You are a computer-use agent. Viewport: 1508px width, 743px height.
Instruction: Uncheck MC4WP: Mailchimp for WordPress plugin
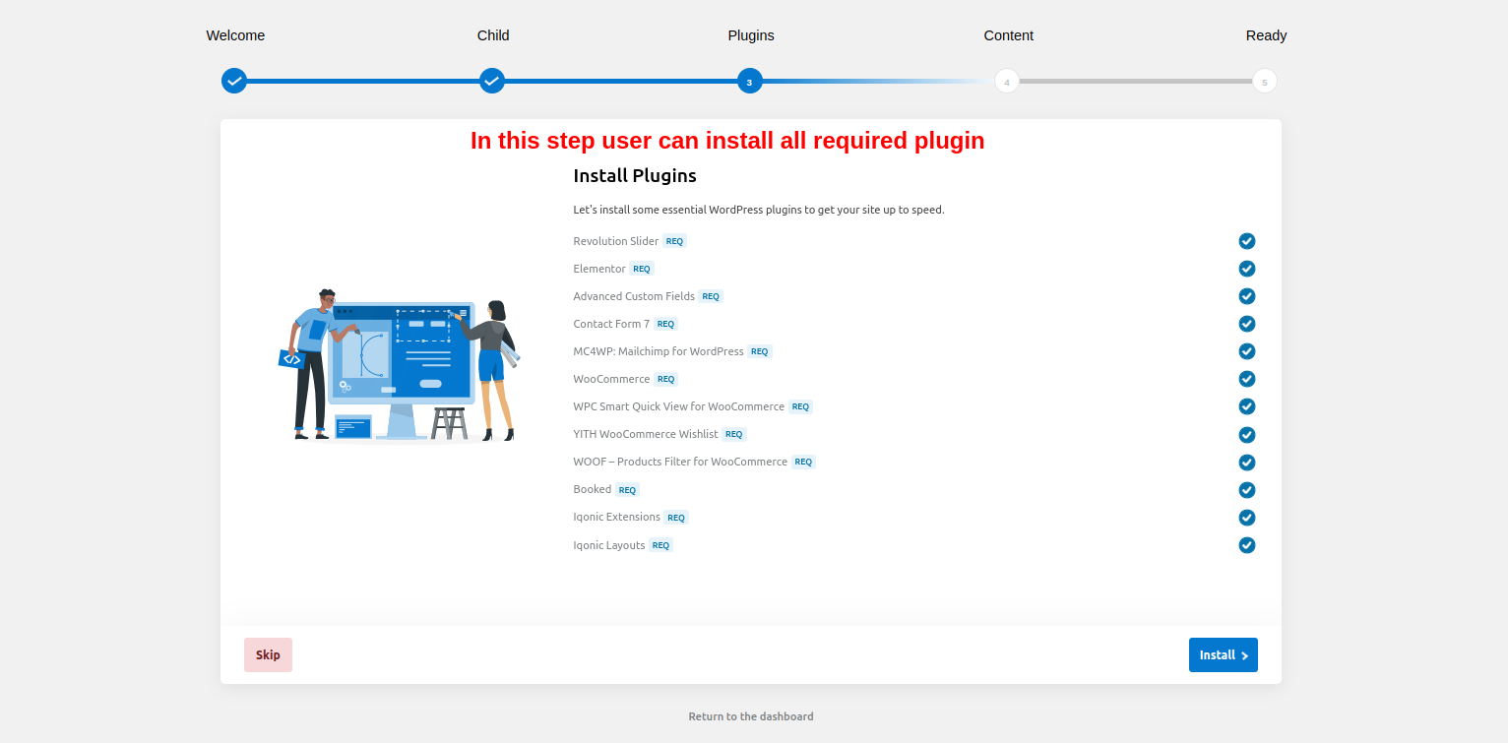(1247, 351)
